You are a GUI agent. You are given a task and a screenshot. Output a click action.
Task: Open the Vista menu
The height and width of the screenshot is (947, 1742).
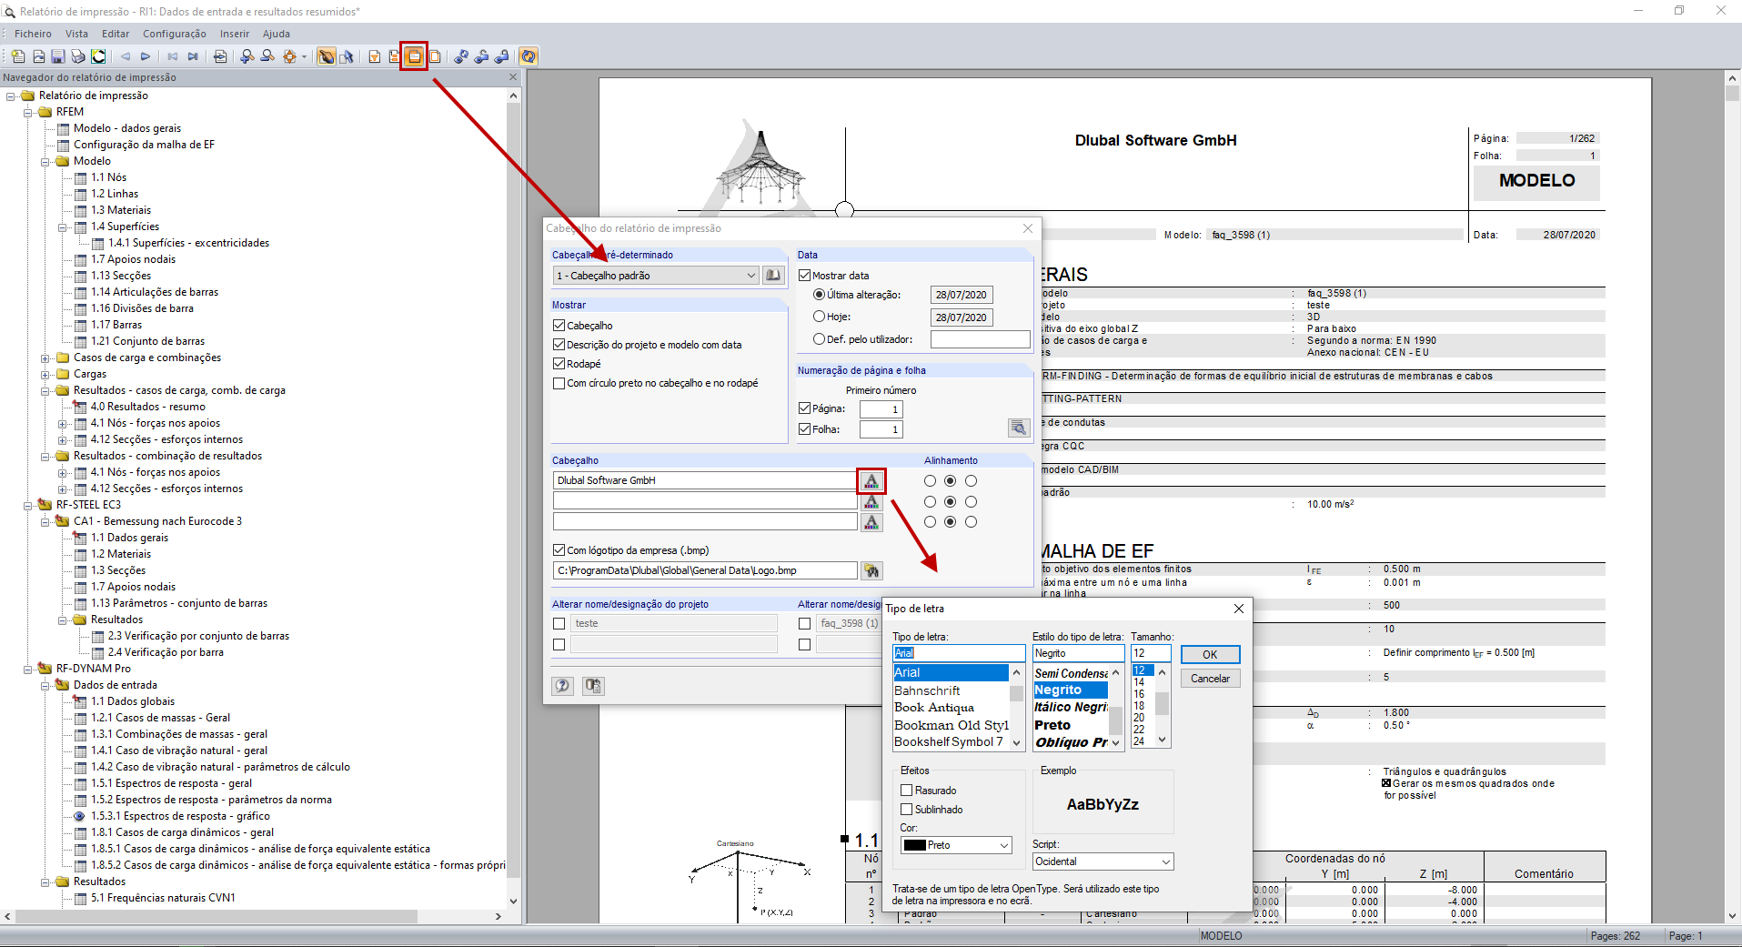76,34
